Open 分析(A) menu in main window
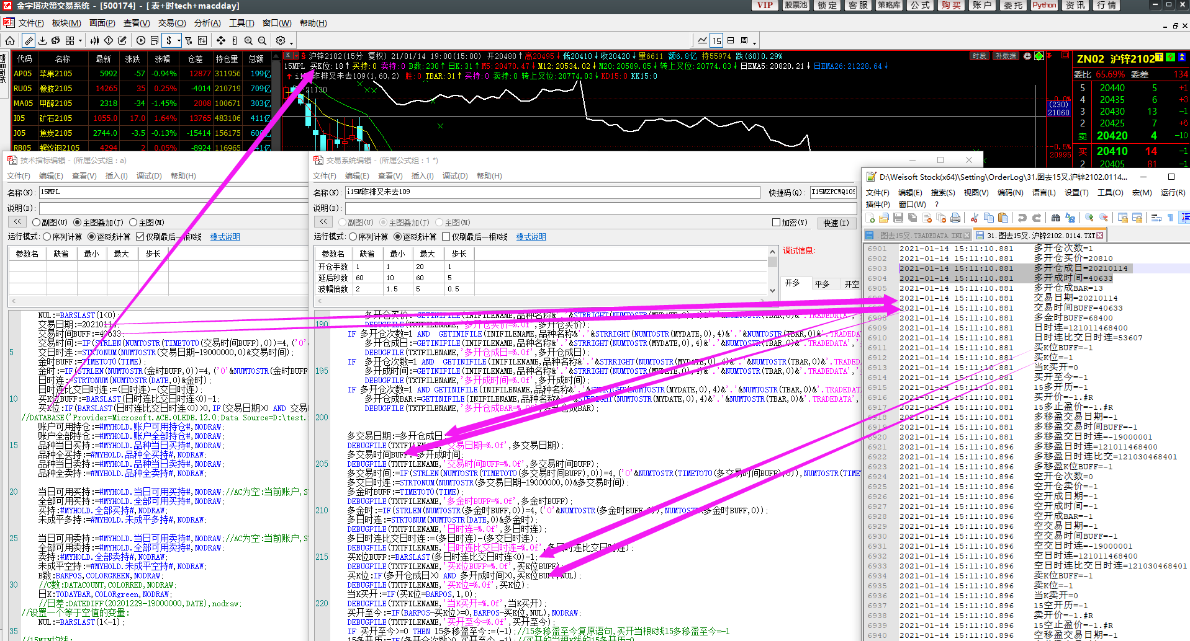This screenshot has width=1190, height=641. [x=207, y=23]
